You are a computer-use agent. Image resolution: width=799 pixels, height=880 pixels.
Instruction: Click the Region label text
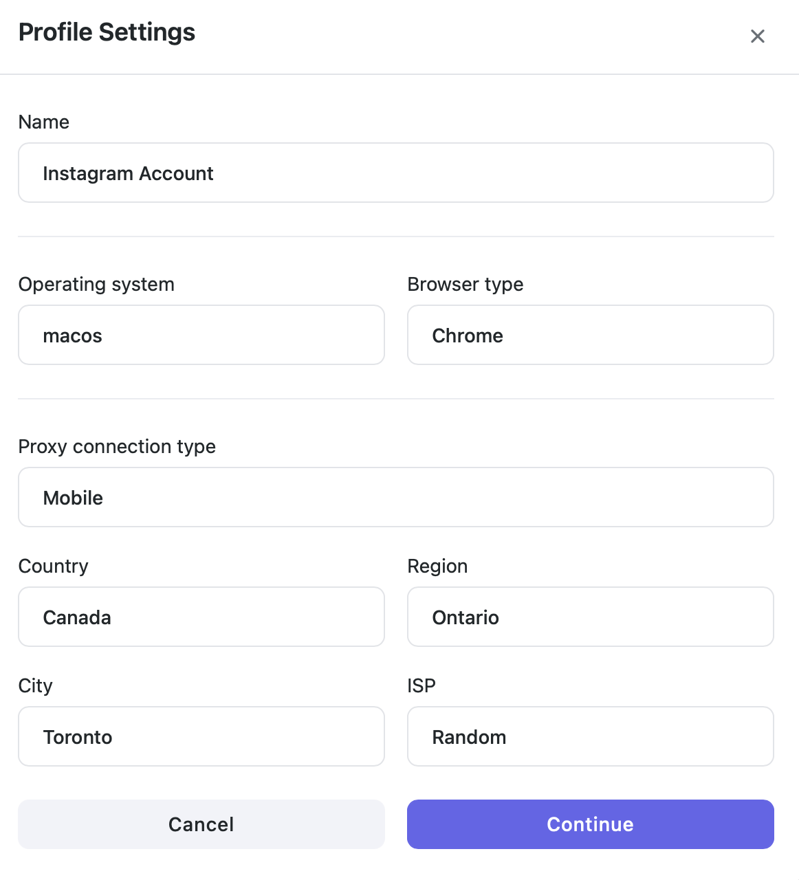tap(437, 566)
